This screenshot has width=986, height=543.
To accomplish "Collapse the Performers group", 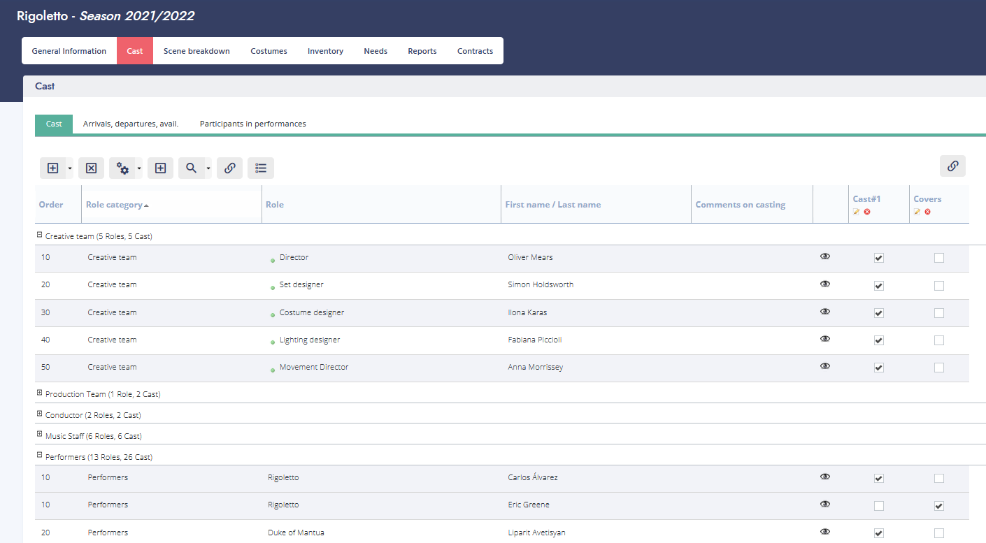I will coord(40,456).
